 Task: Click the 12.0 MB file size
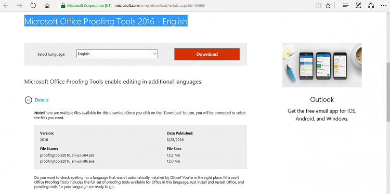(173, 161)
